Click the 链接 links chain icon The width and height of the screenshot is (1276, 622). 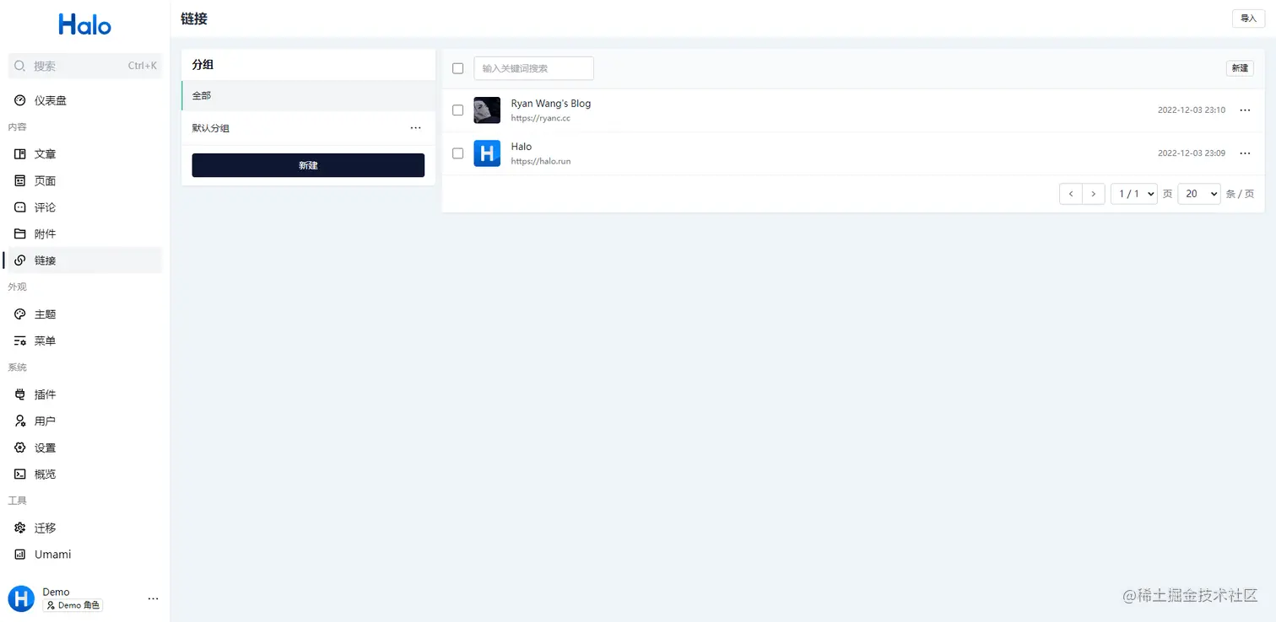(x=20, y=260)
